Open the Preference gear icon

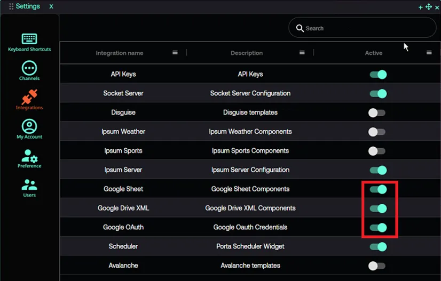[x=29, y=156]
